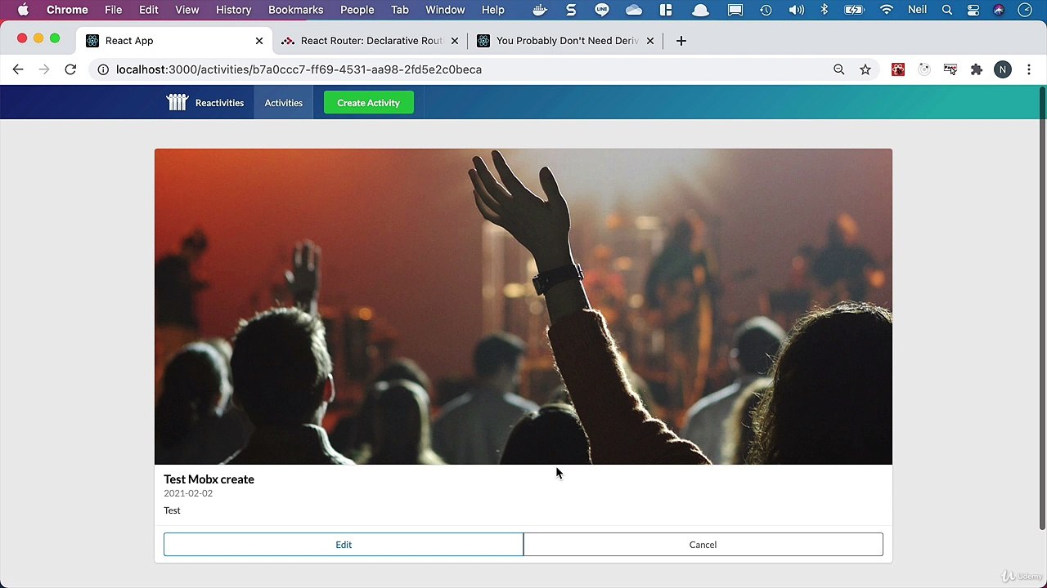The height and width of the screenshot is (588, 1047).
Task: Open the Help menu
Action: 493,10
